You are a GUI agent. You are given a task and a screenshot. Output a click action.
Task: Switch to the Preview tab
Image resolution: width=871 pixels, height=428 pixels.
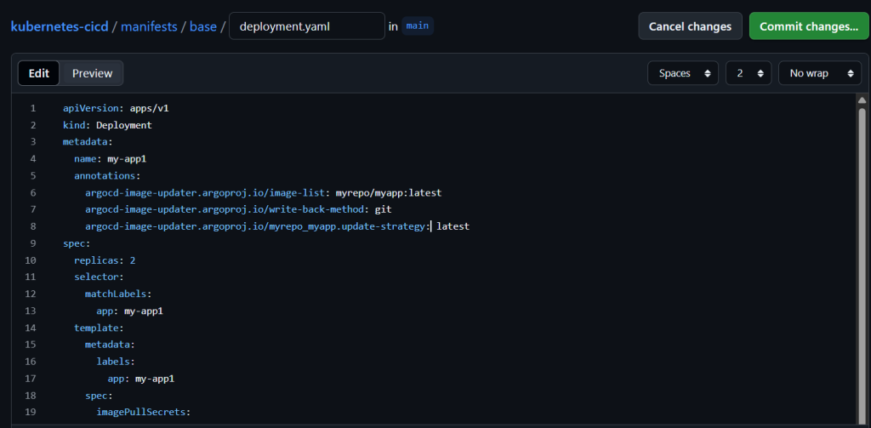tap(92, 73)
